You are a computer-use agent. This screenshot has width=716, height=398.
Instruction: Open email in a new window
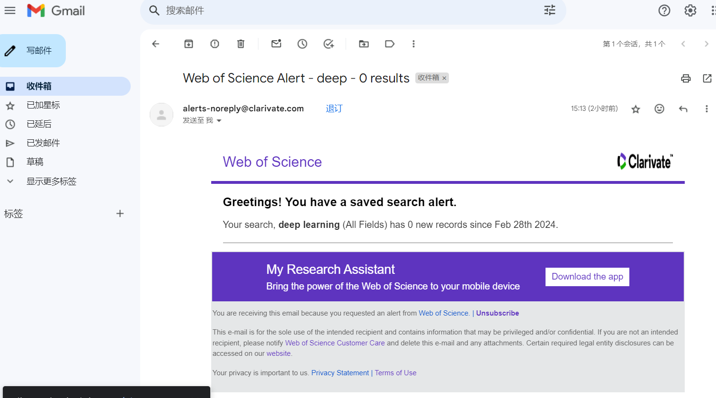pos(707,79)
